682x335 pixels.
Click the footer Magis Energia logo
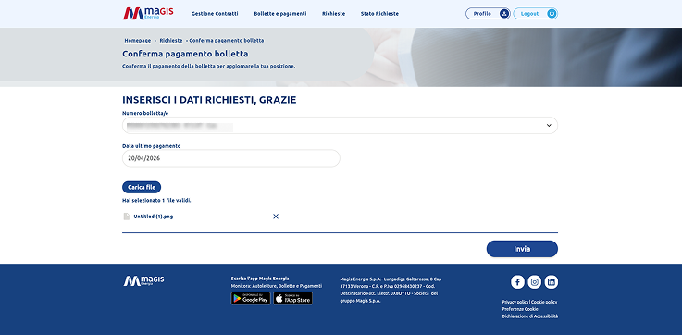144,280
